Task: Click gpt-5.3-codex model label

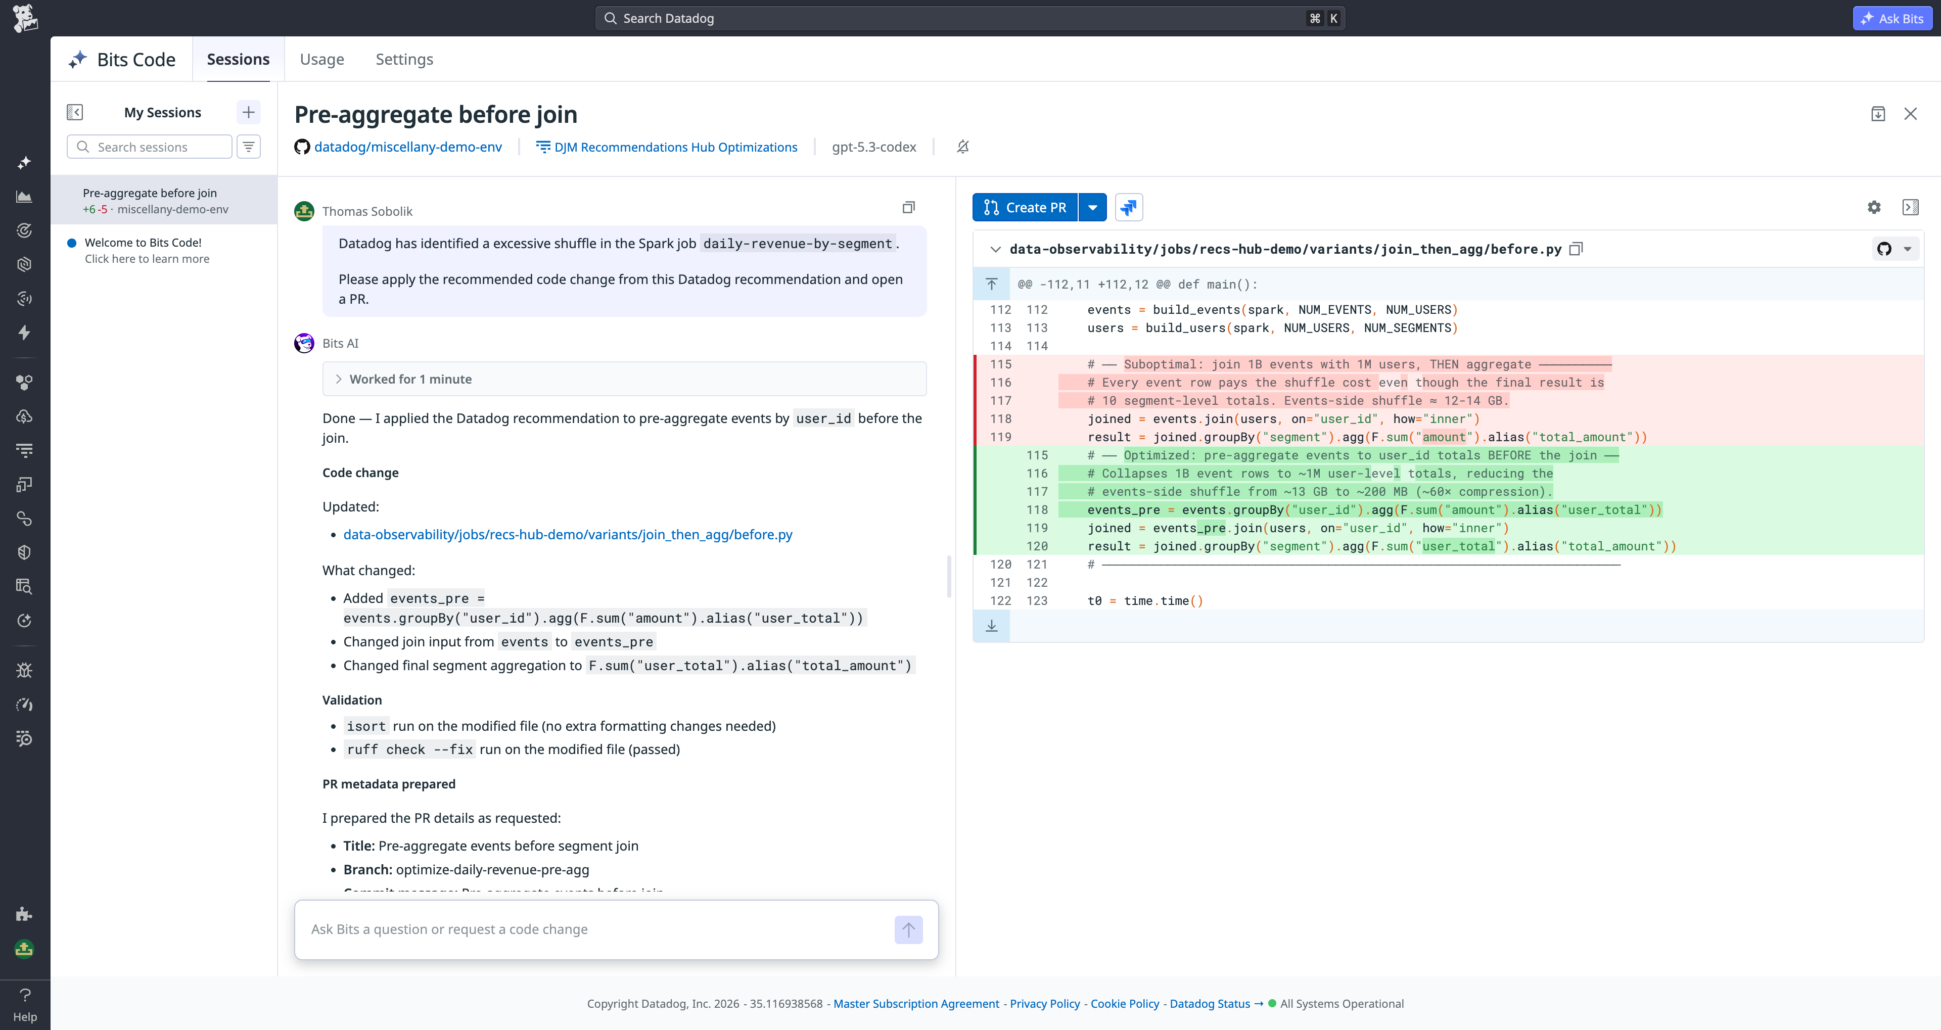Action: (x=874, y=147)
